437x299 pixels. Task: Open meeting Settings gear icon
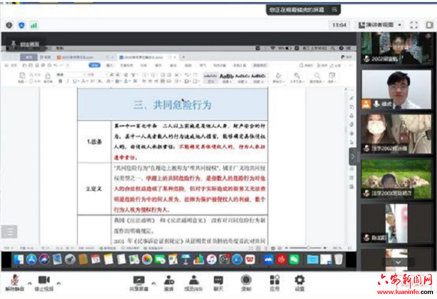[x=299, y=282]
